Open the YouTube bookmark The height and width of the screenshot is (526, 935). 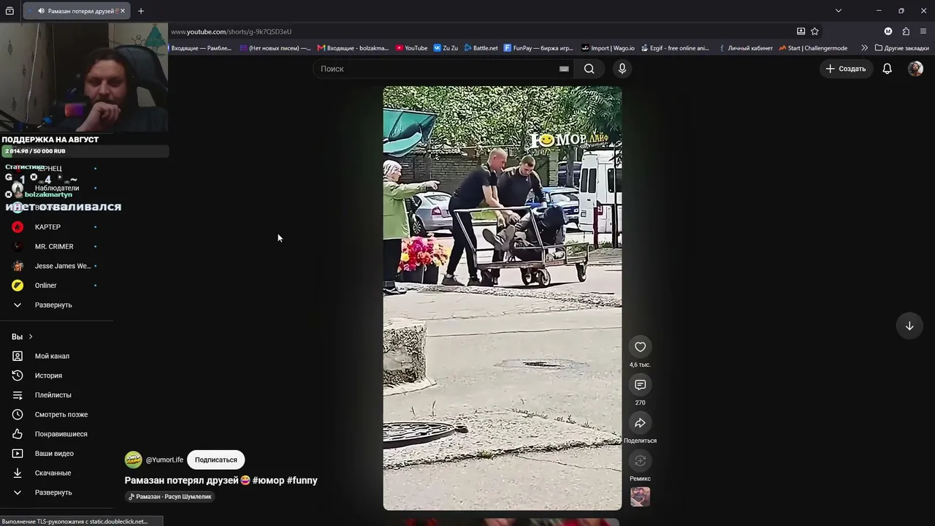coord(411,48)
